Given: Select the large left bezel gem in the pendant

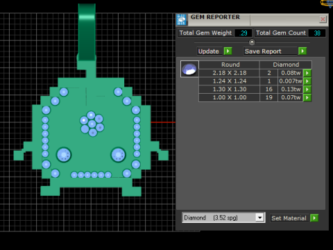Looking at the screenshot, I should 64,155.
